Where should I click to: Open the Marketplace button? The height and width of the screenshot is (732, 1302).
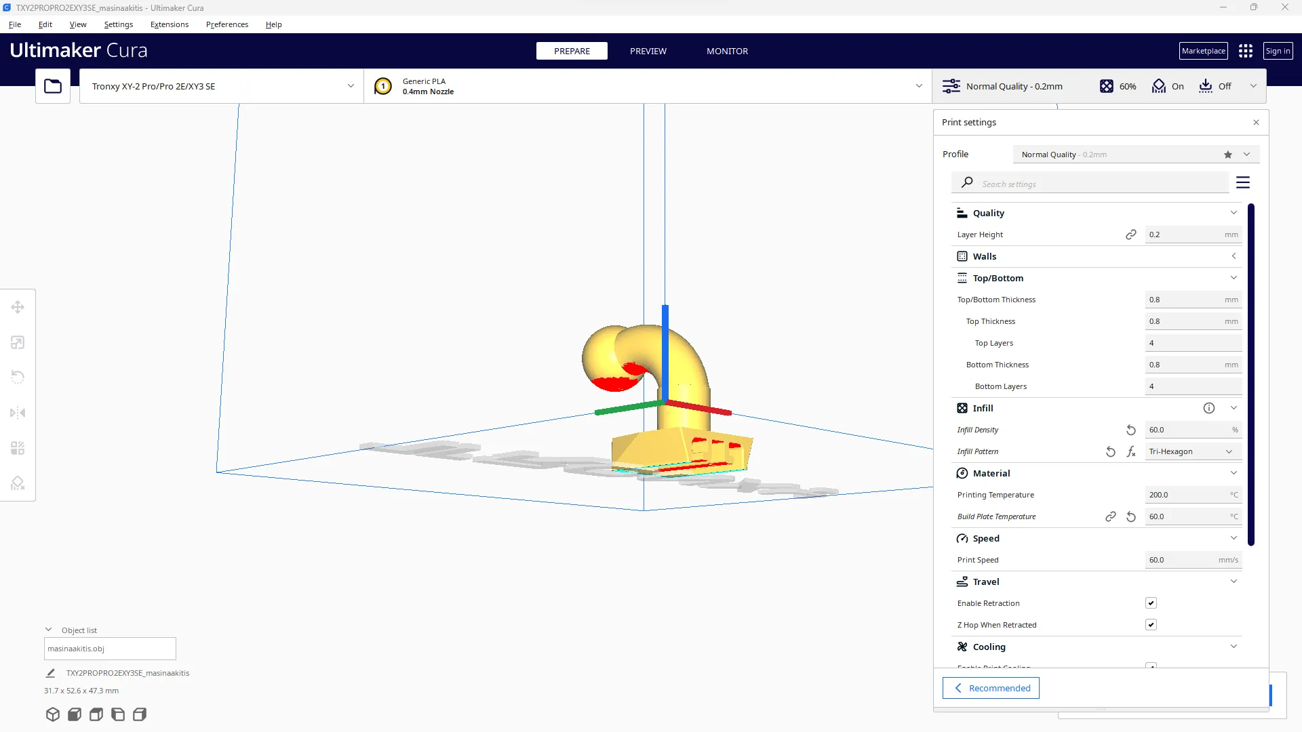[x=1203, y=51]
